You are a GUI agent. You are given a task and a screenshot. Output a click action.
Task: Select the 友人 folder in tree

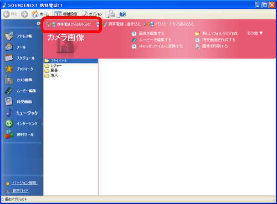point(51,75)
